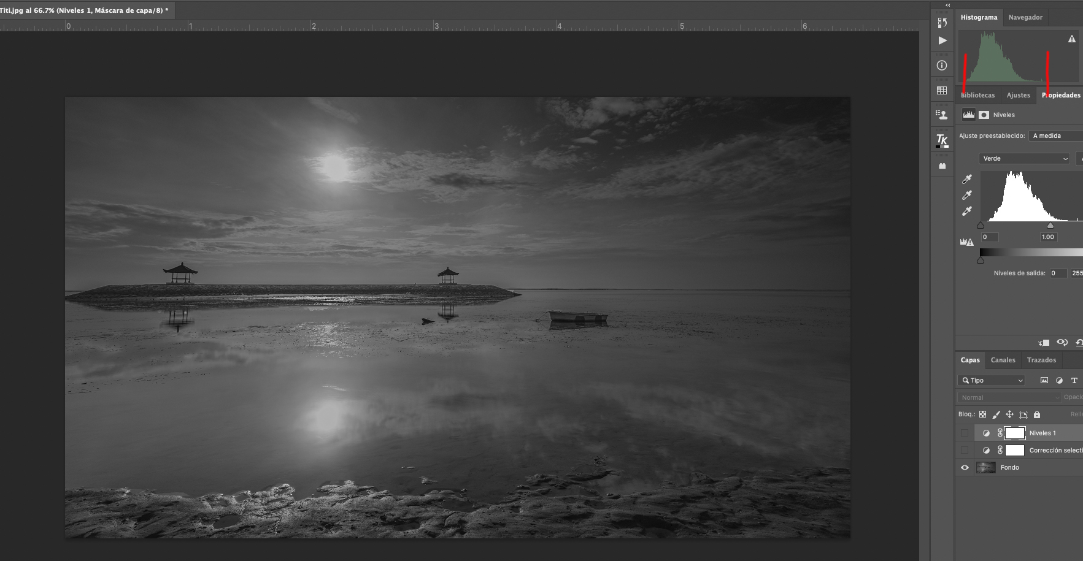This screenshot has height=561, width=1083.
Task: Click the clip to layer icon
Action: pyautogui.click(x=1044, y=343)
